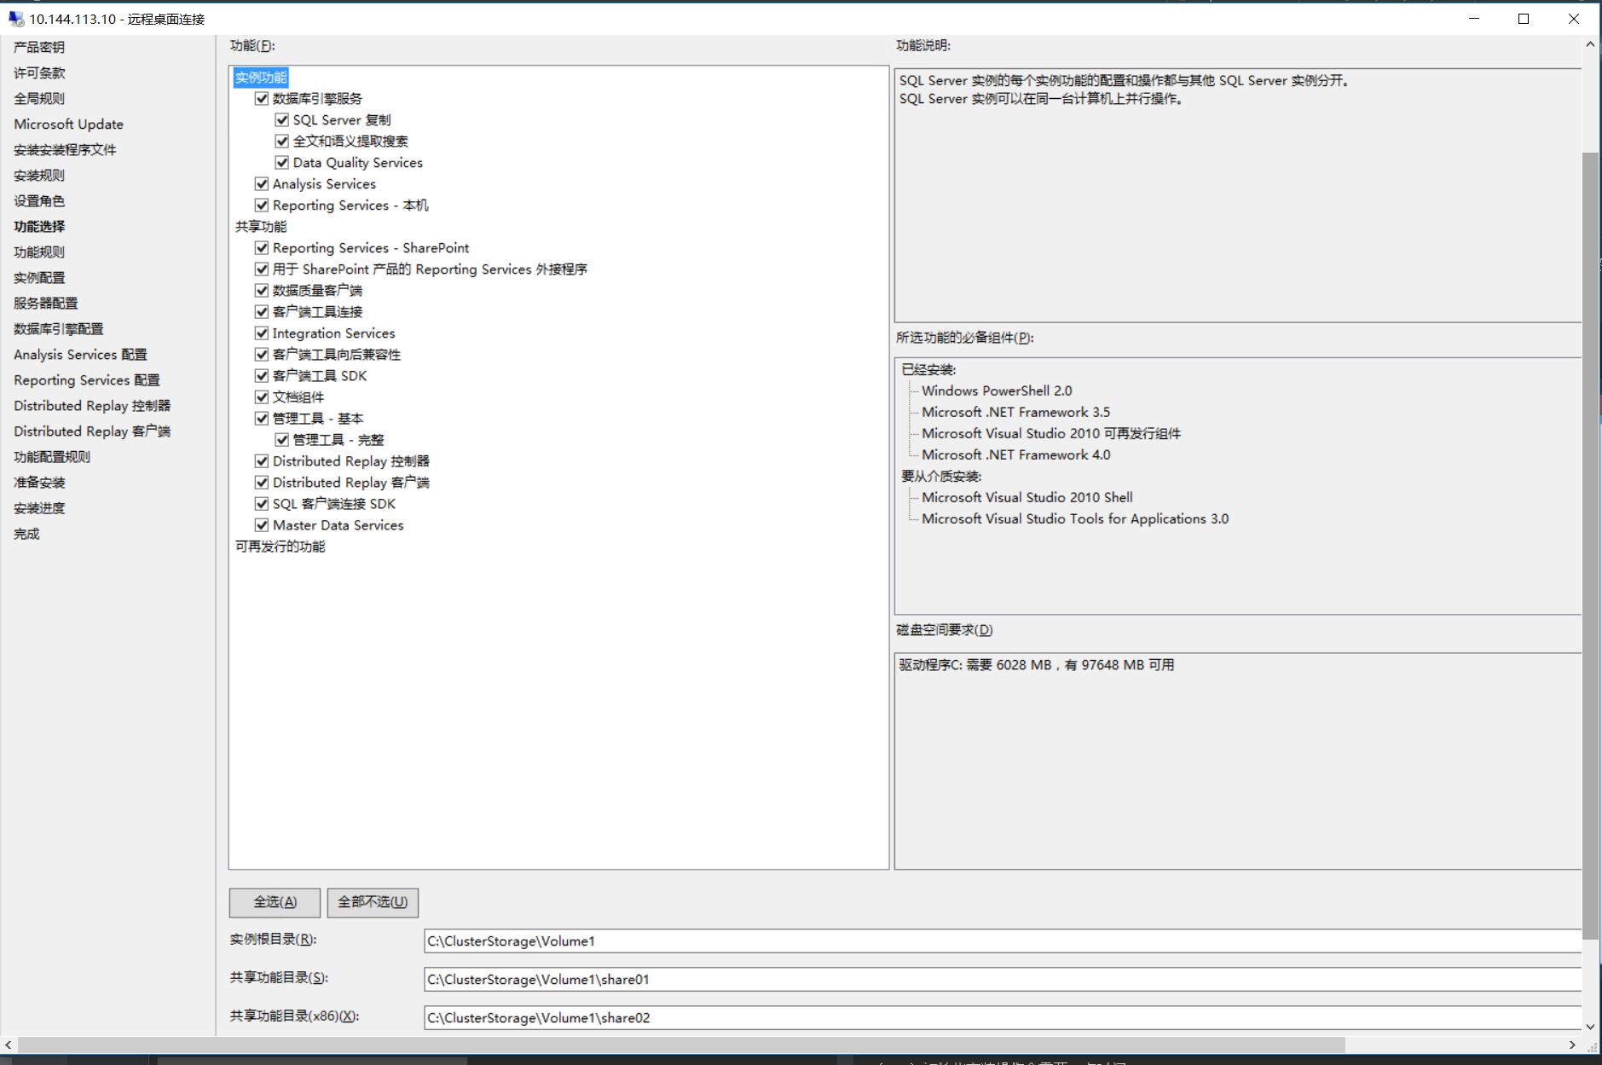Toggle the 客户端工具连接 checkbox

click(262, 312)
